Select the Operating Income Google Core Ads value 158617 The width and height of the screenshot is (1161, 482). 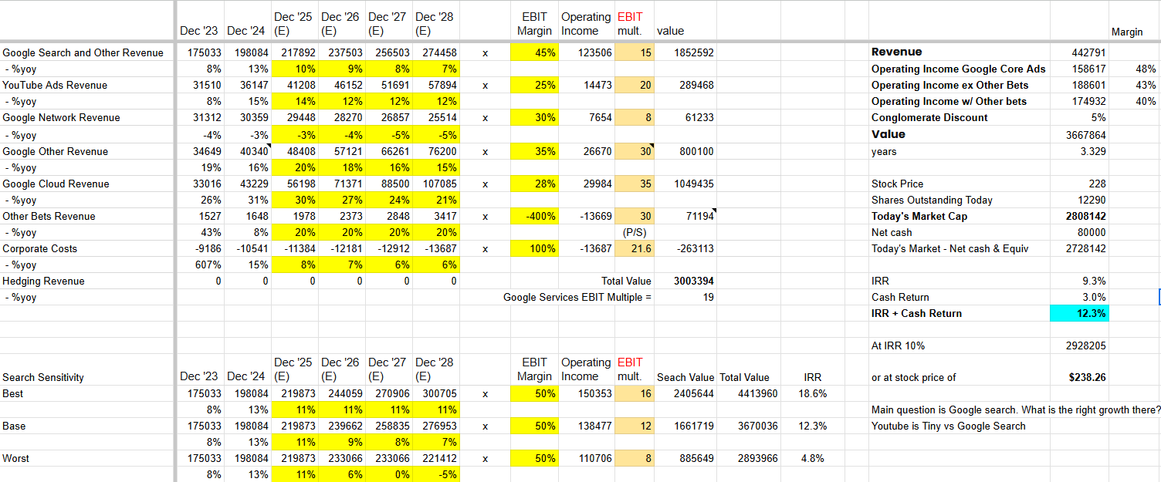(x=1079, y=69)
